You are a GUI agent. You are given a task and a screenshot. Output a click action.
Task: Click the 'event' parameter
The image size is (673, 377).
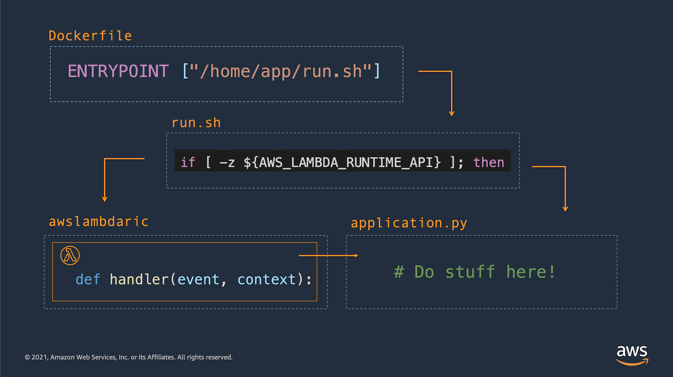point(199,280)
